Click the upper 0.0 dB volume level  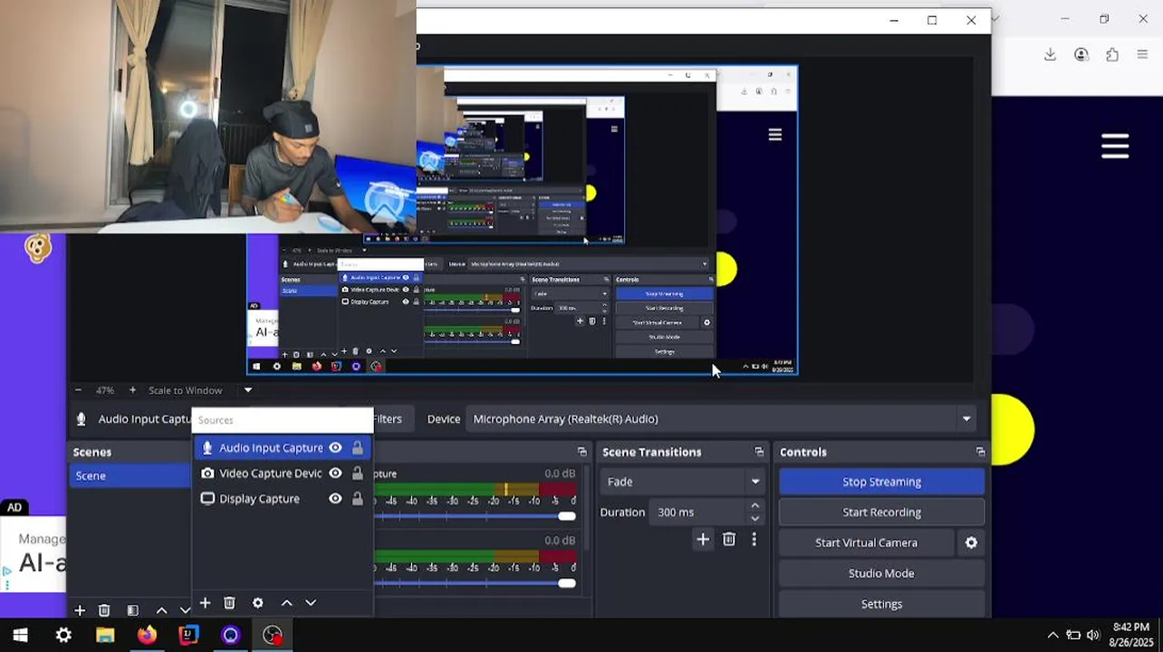(560, 473)
